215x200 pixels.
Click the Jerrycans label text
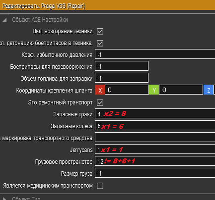click(x=81, y=150)
